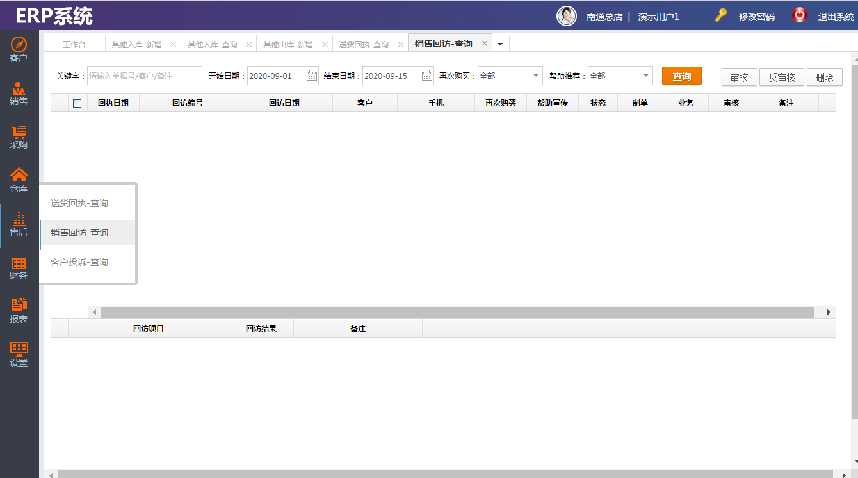Click the 关键字 search input field

coord(144,76)
